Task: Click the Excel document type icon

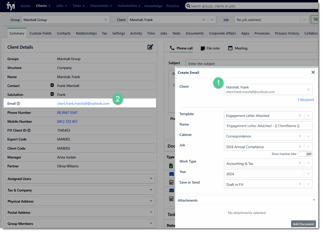Action: click(x=171, y=166)
